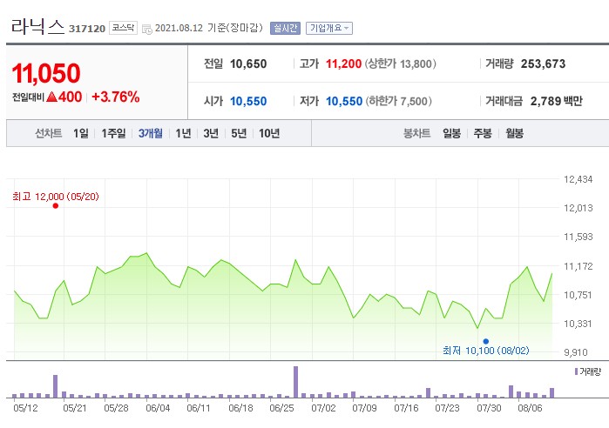
Task: Select the 5년 line chart tab
Action: pyautogui.click(x=239, y=133)
